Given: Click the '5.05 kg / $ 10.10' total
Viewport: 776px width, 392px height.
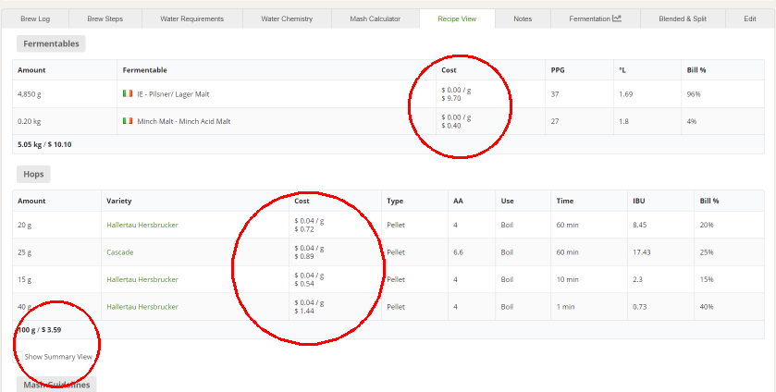Looking at the screenshot, I should 44,145.
